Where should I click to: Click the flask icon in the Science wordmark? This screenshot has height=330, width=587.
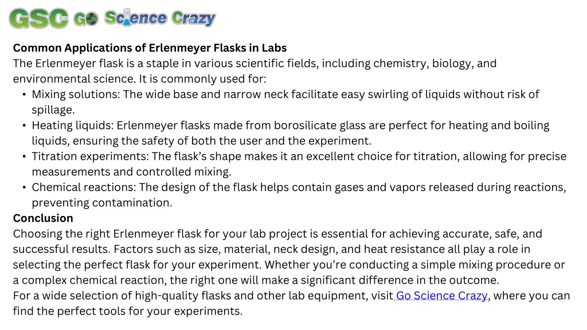[127, 18]
